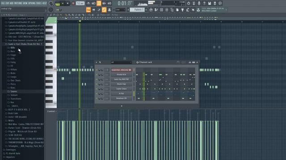Image resolution: width=286 pixels, height=160 pixels.
Task: Open the ADD menu
Action: click(12, 3)
